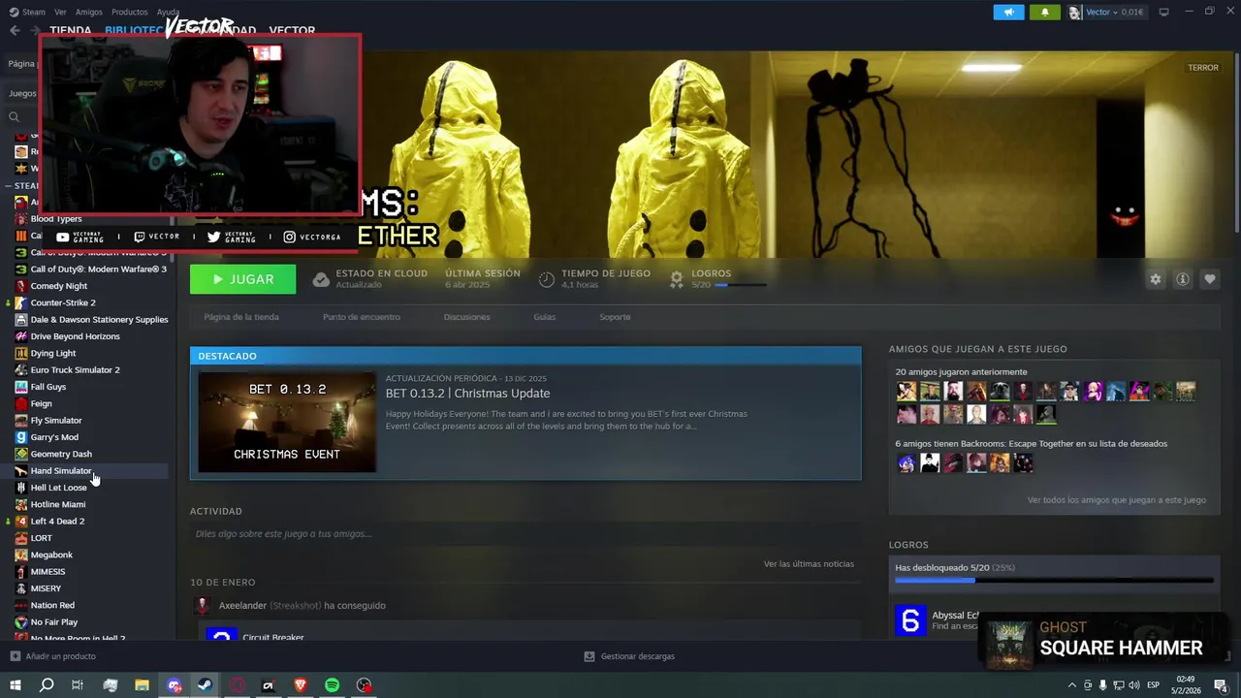Open Spotify from the taskbar

(x=332, y=685)
